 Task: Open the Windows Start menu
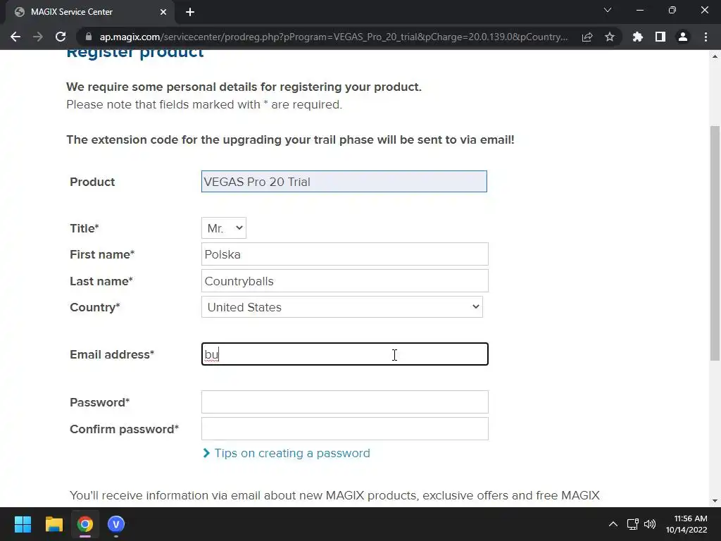23,524
